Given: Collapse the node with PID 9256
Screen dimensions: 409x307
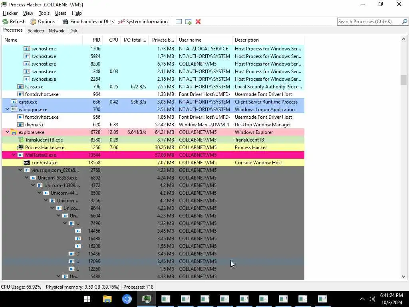Looking at the screenshot, I should point(46,200).
